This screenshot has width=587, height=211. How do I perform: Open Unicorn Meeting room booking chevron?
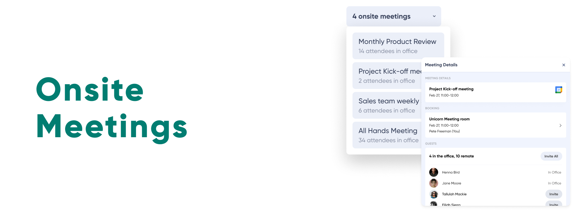(560, 125)
